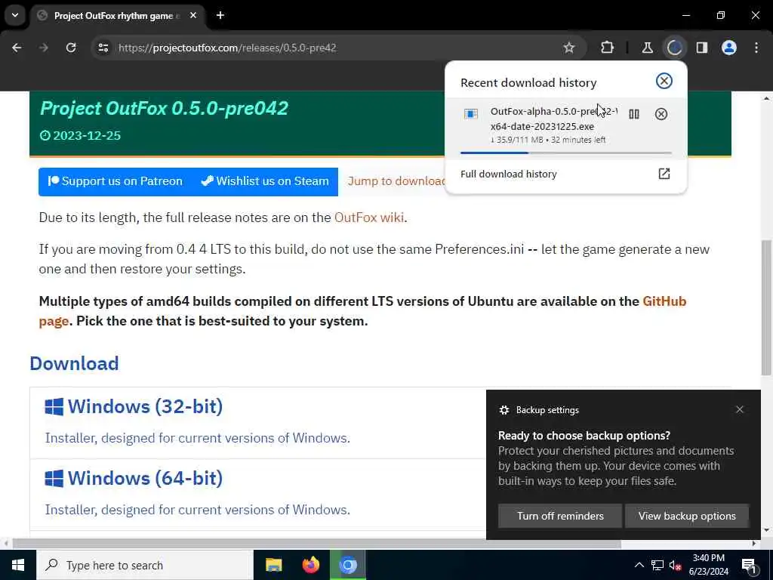Screen dimensions: 773x580
Task: Click the Backup settings gear icon
Action: (x=504, y=410)
